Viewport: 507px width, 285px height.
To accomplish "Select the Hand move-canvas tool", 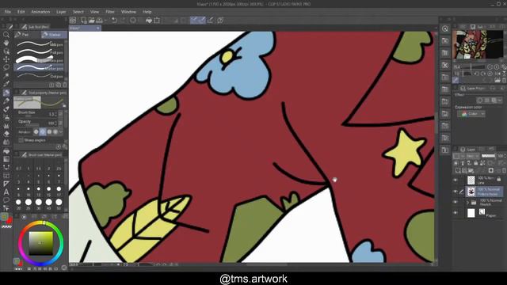I will click(x=6, y=43).
